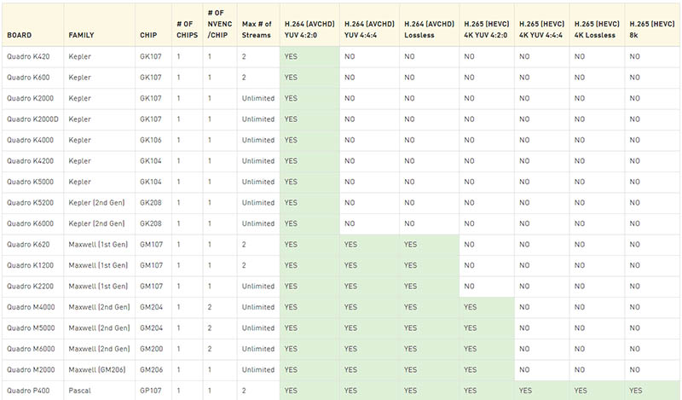This screenshot has width=682, height=400.
Task: Click 'GM107' chip in Quadro K1200 row
Action: tap(152, 265)
